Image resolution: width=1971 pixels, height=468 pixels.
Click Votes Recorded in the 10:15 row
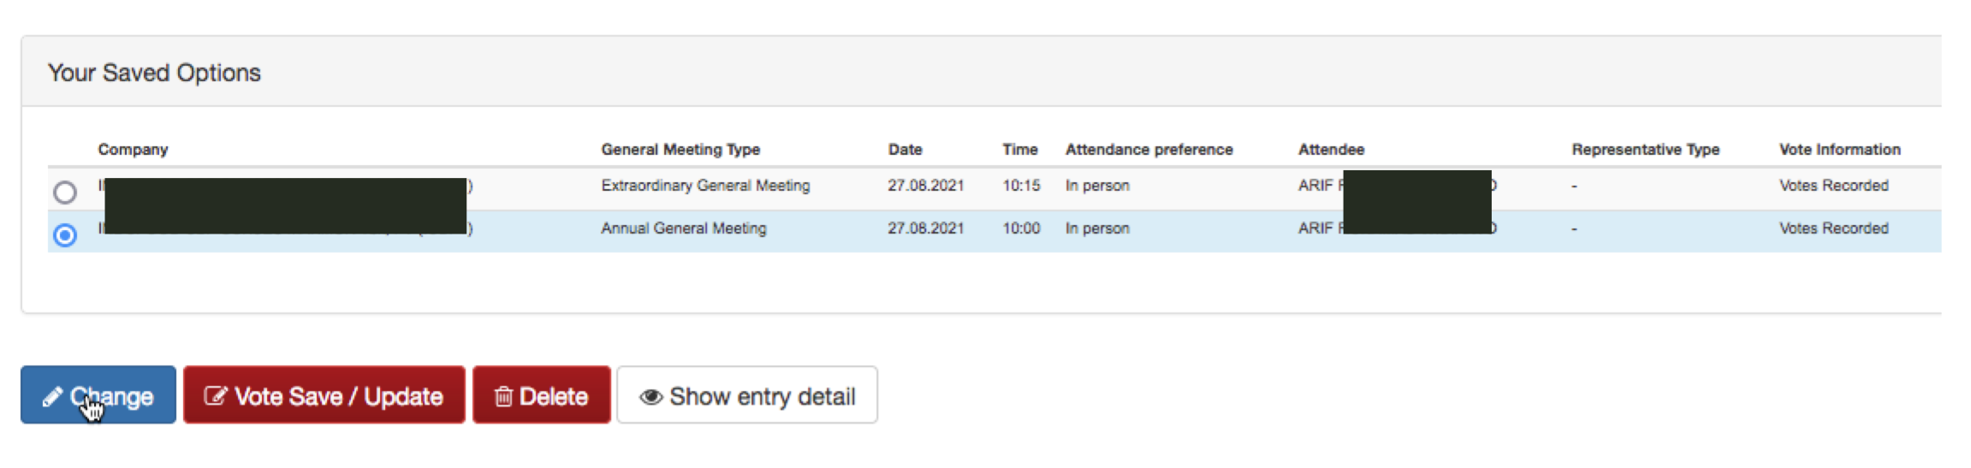click(1833, 186)
